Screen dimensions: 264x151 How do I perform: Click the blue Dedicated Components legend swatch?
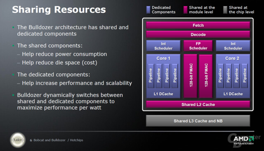pos(148,10)
